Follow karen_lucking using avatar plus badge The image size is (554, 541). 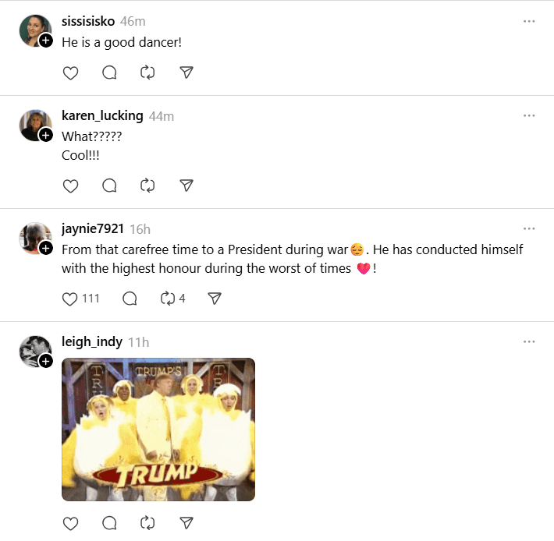pos(46,135)
